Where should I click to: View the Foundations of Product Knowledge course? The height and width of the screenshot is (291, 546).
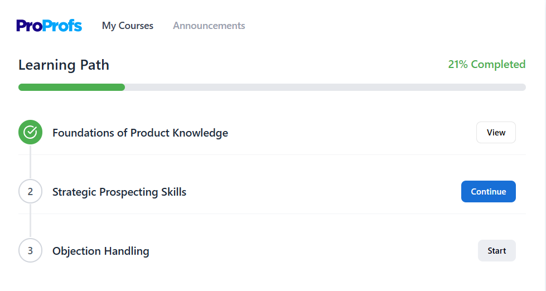tap(496, 132)
